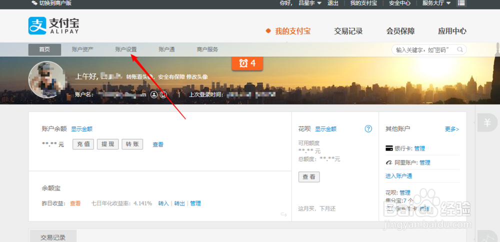500x242 pixels.
Task: Click the 这月买，下月还 text
Action: pos(317,209)
